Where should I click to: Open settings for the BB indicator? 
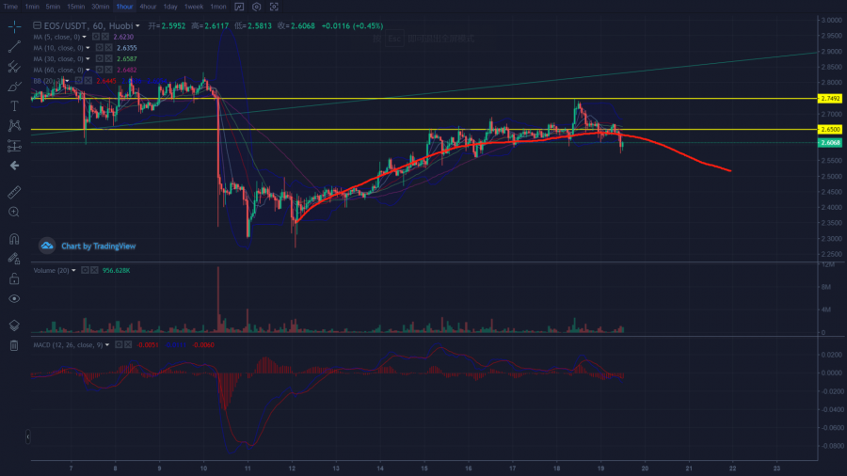[79, 81]
